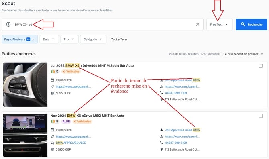Image resolution: width=269 pixels, height=159 pixels.
Task: Click the seller website icon on the X6 listing
Action: 161,137
